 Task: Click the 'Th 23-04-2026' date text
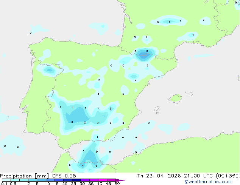click(159, 176)
